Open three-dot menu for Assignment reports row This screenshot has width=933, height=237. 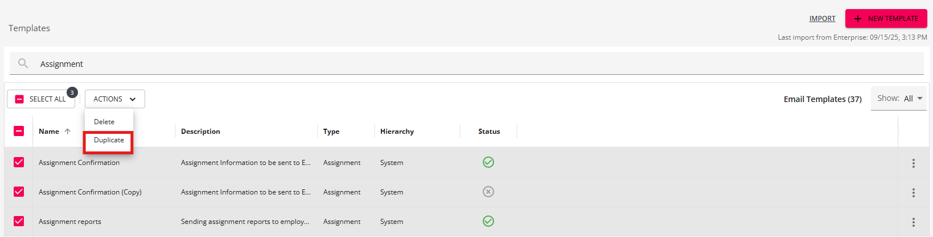[x=913, y=222]
